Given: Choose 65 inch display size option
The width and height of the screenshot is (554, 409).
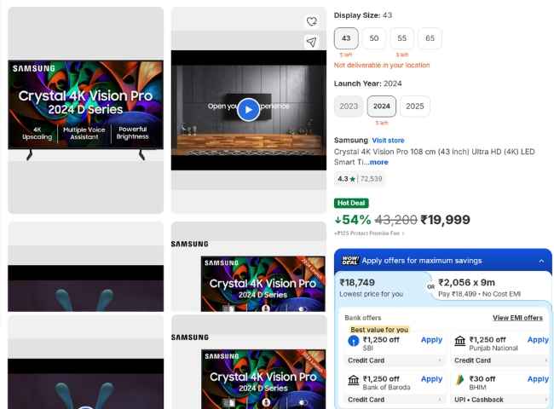Looking at the screenshot, I should point(430,38).
